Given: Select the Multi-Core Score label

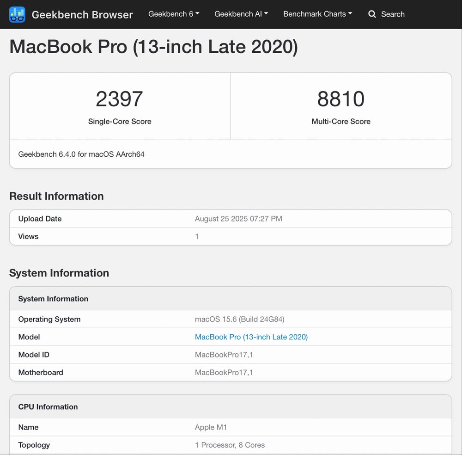Looking at the screenshot, I should point(341,121).
